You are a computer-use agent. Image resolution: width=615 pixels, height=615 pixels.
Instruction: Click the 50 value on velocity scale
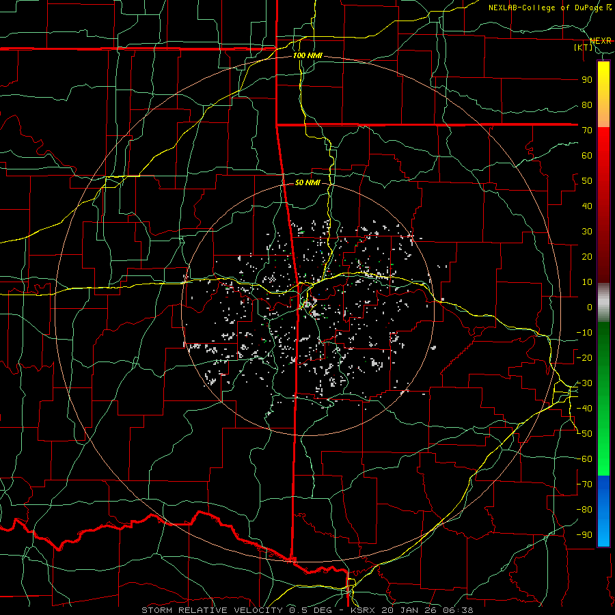tap(587, 181)
